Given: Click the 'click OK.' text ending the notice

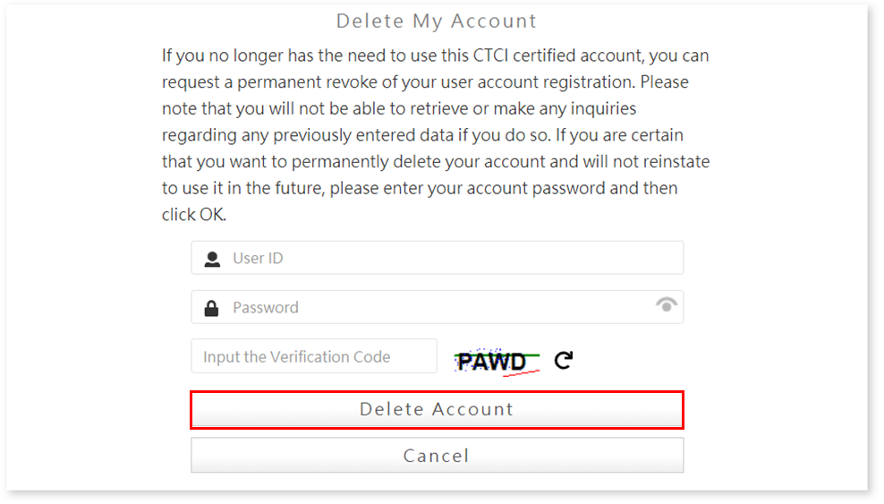Looking at the screenshot, I should tap(194, 215).
